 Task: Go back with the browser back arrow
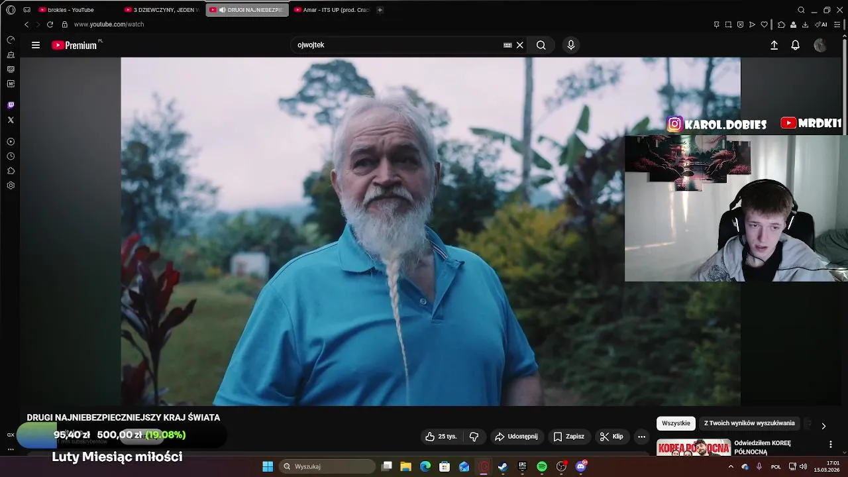[x=26, y=25]
